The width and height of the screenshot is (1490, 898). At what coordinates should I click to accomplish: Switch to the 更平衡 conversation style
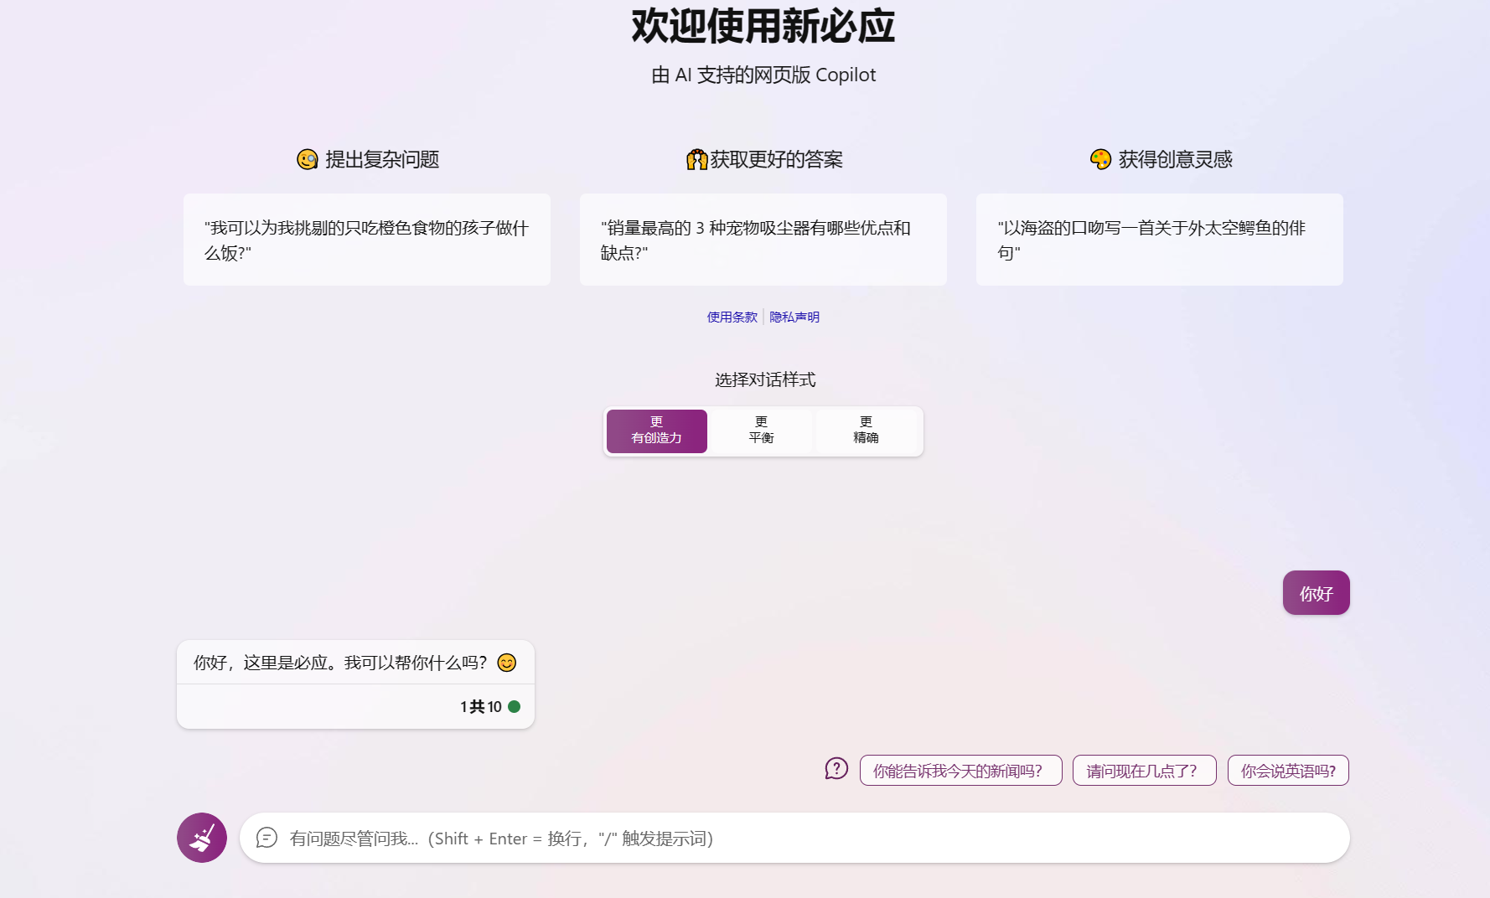tap(761, 431)
